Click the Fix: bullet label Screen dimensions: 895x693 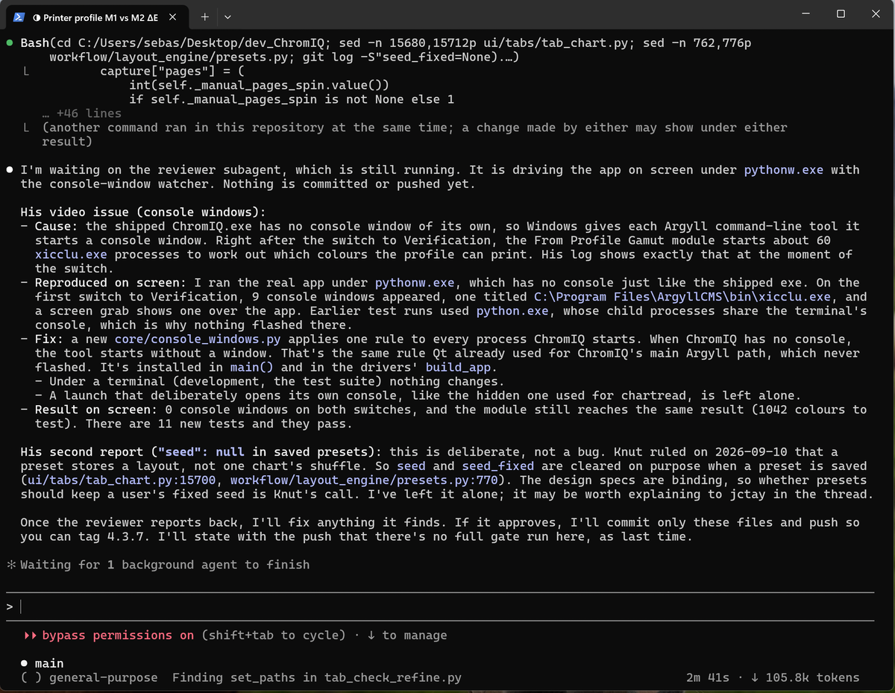(49, 339)
